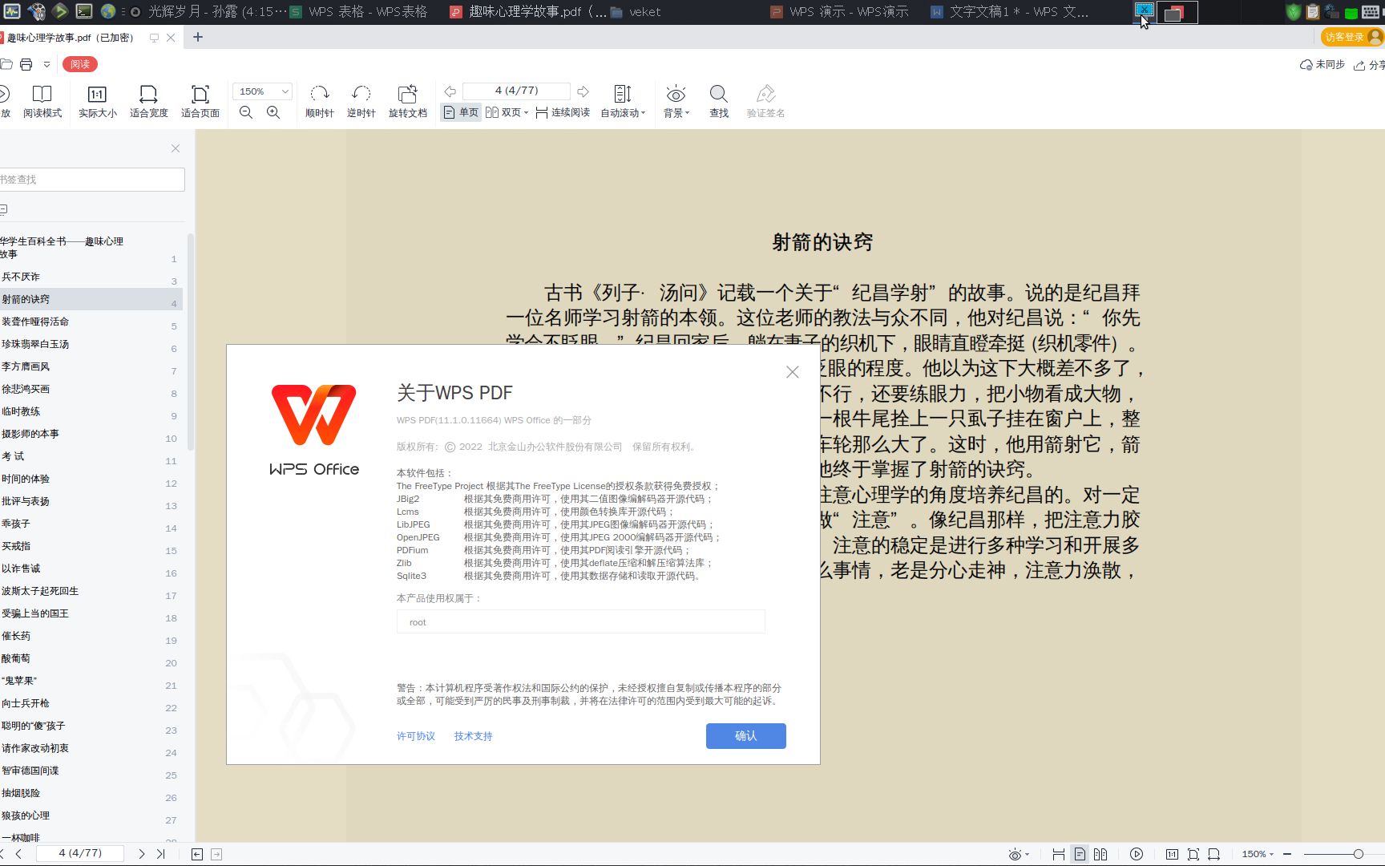Switch to 光辉岁月 music player in taskbar
Viewport: 1385px width, 866px height.
[x=207, y=12]
